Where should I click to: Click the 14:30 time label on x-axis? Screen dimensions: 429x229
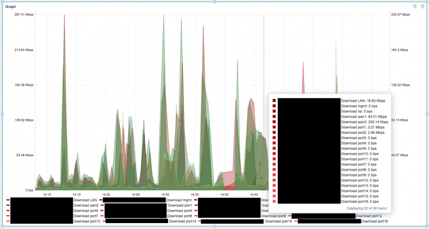click(165, 195)
